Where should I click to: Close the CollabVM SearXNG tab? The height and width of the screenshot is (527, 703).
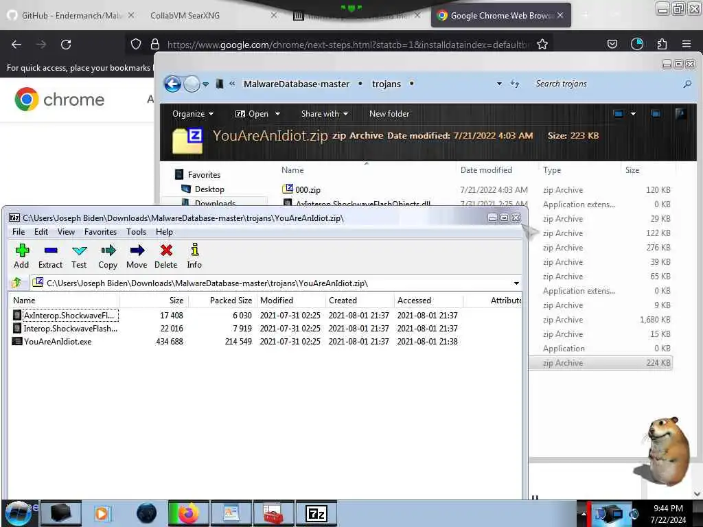[273, 15]
